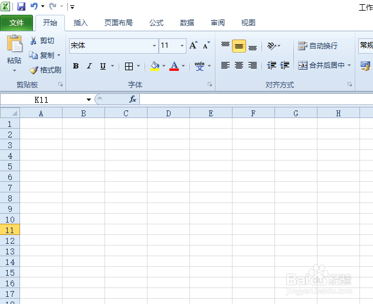Select column D header

click(x=168, y=113)
